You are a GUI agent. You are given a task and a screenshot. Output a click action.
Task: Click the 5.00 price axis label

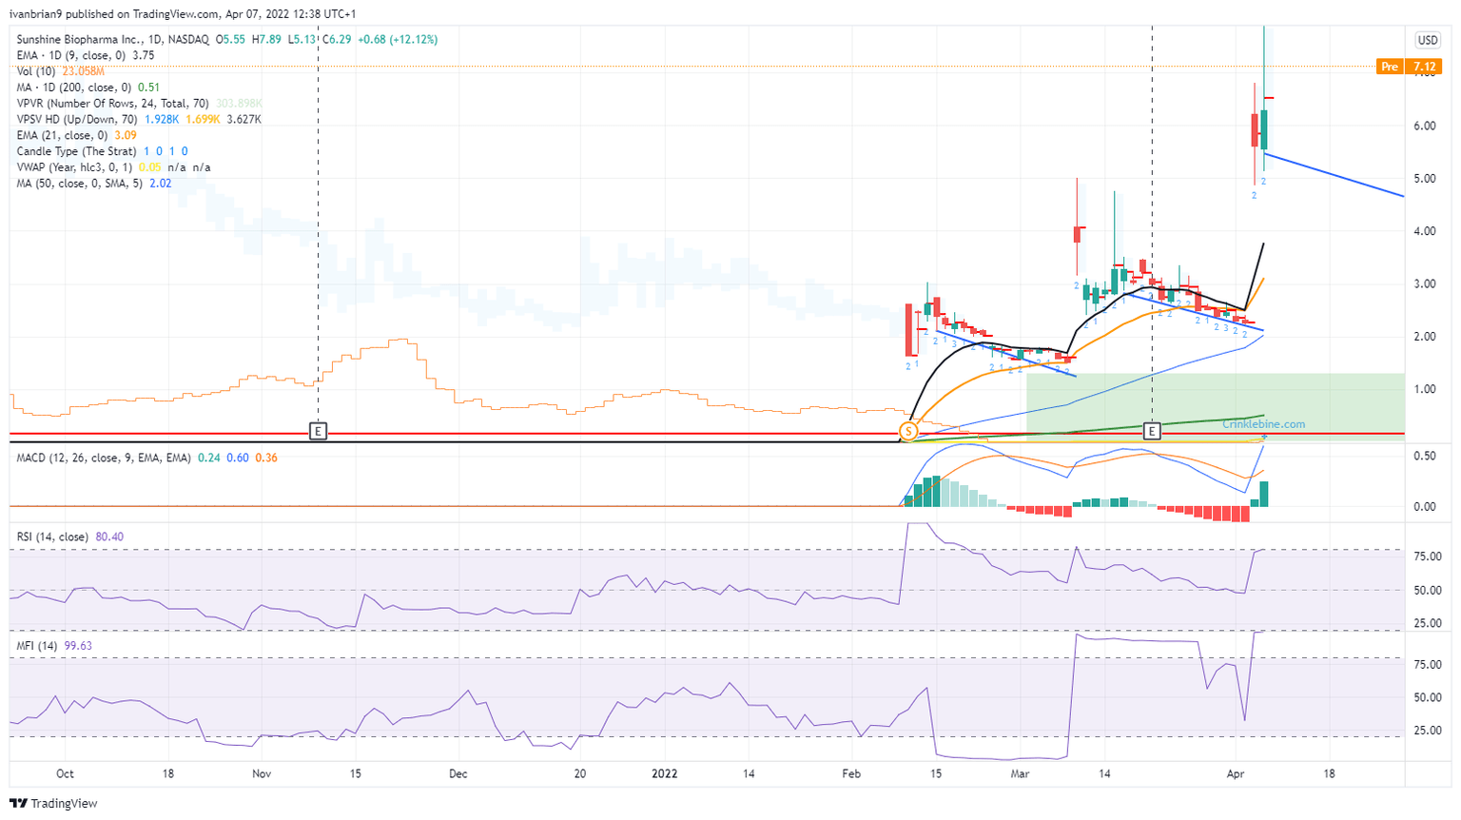click(x=1424, y=179)
